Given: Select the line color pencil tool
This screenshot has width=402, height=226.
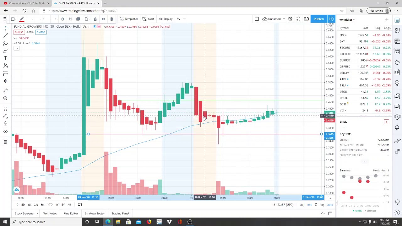Looking at the screenshot, I should tap(22, 19).
